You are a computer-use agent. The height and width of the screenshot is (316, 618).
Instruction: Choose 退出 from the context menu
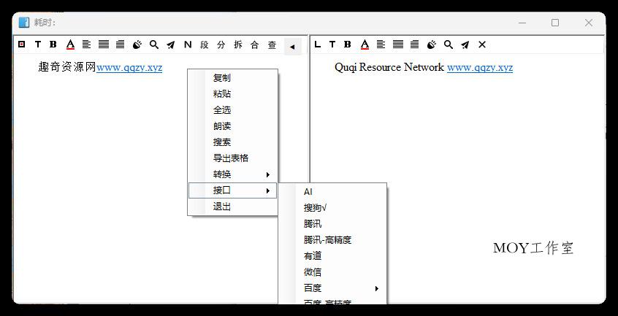(x=232, y=207)
